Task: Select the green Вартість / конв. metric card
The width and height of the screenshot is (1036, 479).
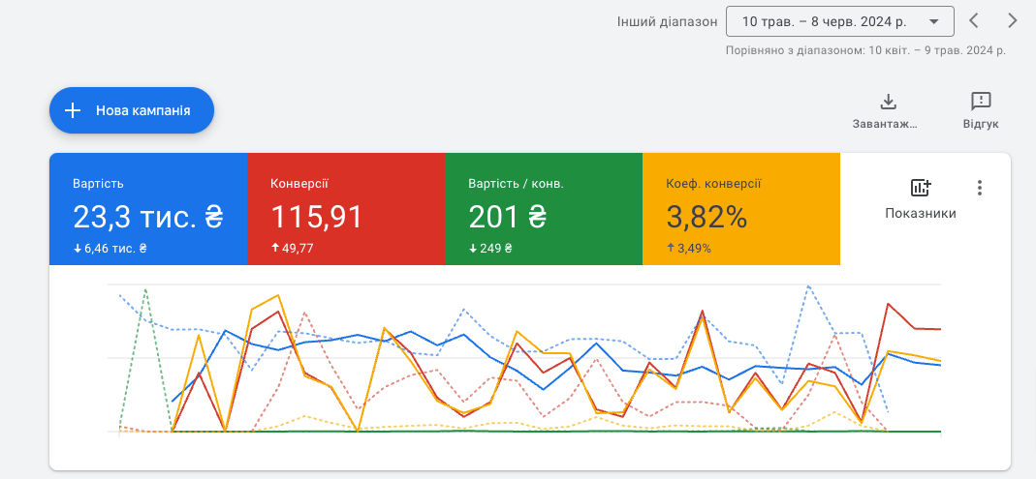Action: coord(544,209)
